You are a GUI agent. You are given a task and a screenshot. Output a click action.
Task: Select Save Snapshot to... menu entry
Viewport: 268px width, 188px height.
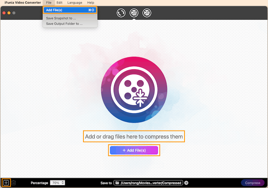(61, 18)
